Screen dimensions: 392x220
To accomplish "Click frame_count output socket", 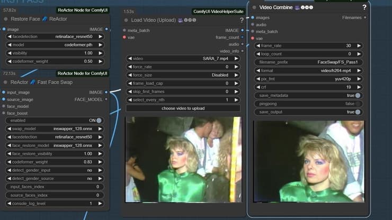I will click(x=242, y=37).
